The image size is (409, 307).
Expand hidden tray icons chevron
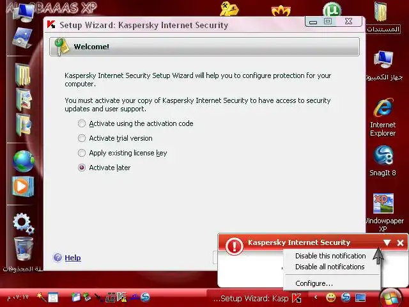coord(316,297)
